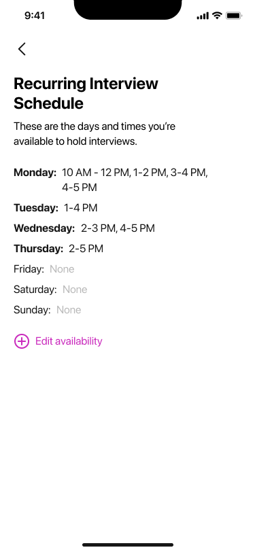Tap the None value next to Sunday
This screenshot has width=255, height=552.
point(69,310)
